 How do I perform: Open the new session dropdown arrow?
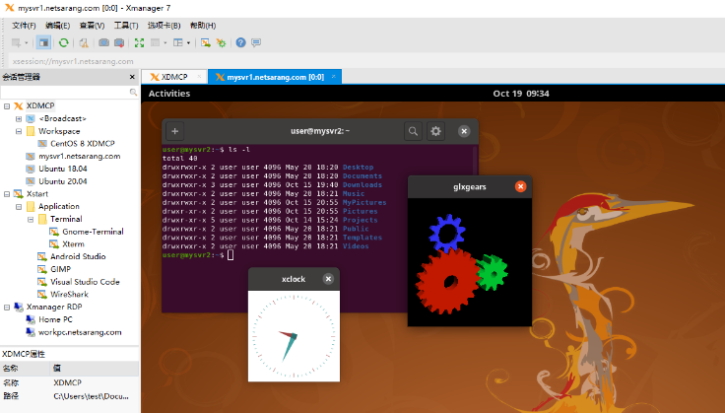(27, 43)
